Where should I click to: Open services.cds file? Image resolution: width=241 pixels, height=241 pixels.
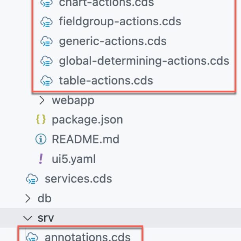[x=78, y=179]
